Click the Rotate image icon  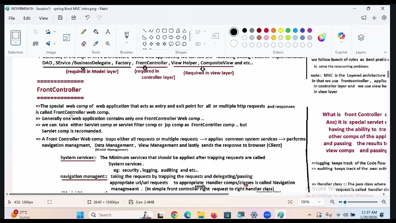pos(48,32)
